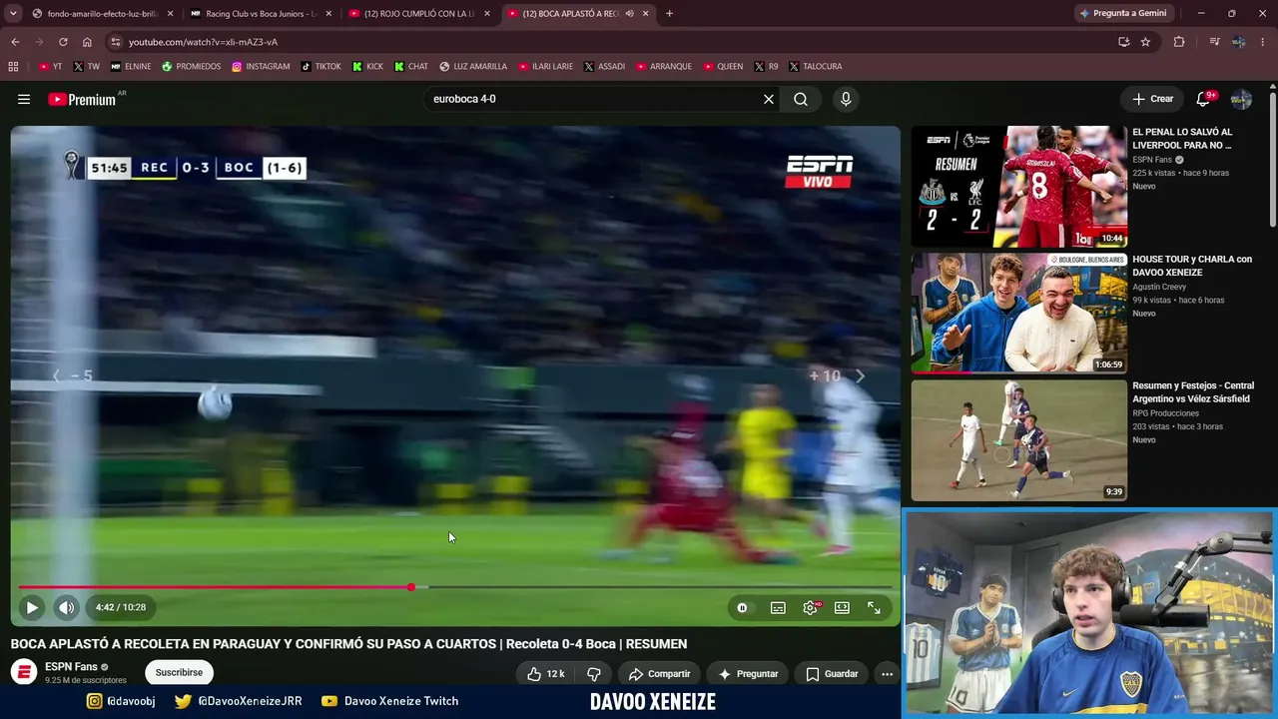Open the ARRANQUE bookmark
The image size is (1278, 719).
click(x=663, y=67)
